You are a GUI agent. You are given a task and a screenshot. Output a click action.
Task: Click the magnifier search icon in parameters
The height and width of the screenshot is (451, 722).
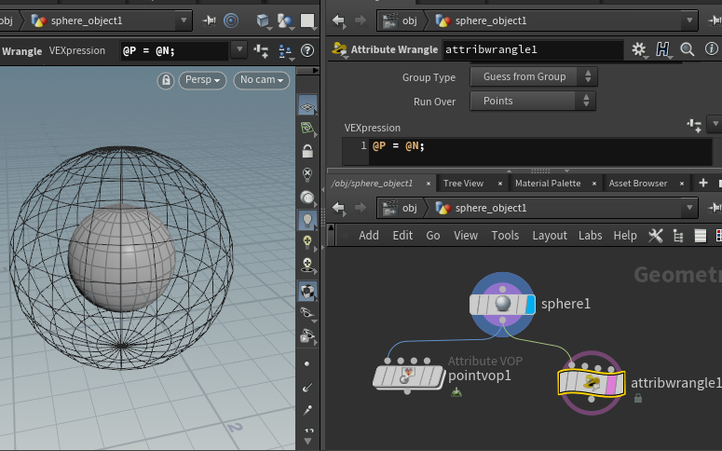tap(687, 49)
